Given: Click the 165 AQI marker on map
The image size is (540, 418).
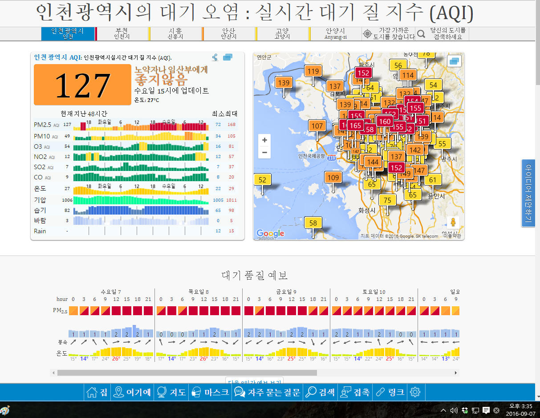Looking at the screenshot, I should pos(355,126).
